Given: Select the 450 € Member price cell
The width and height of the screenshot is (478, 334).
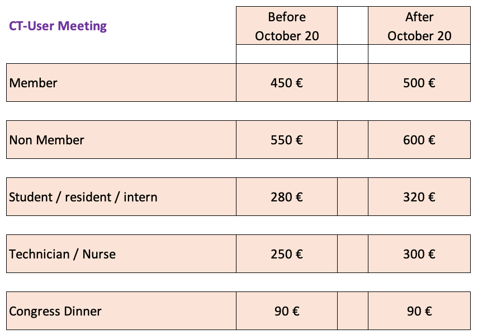Looking at the screenshot, I should (287, 83).
